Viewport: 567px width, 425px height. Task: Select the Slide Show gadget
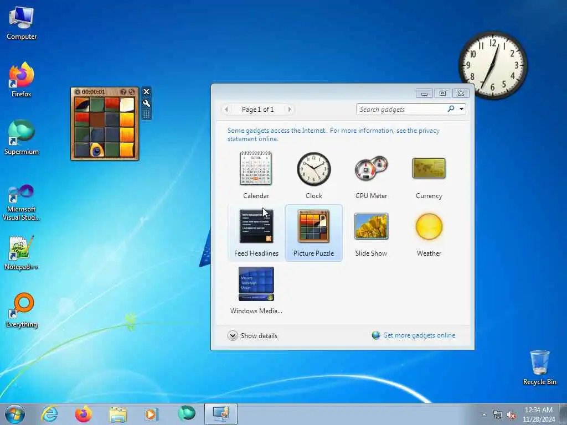[371, 233]
